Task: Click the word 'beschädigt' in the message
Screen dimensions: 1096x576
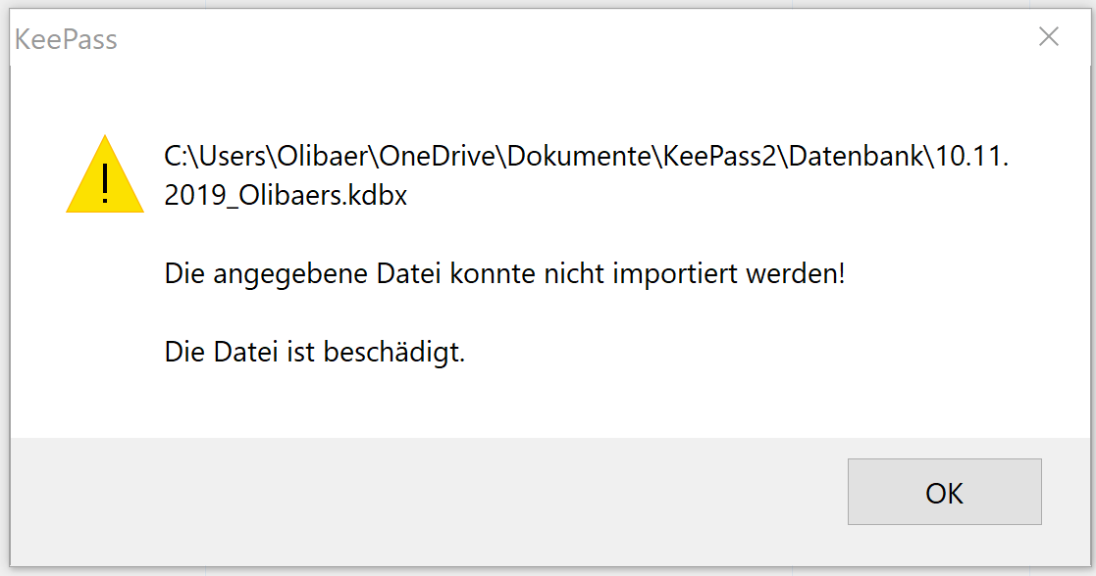Action: [x=393, y=352]
